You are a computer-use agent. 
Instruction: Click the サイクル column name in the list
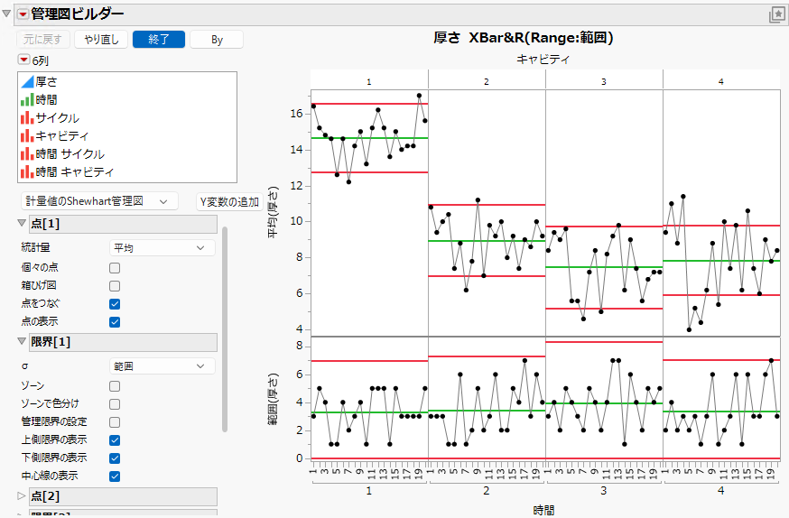[x=58, y=117]
